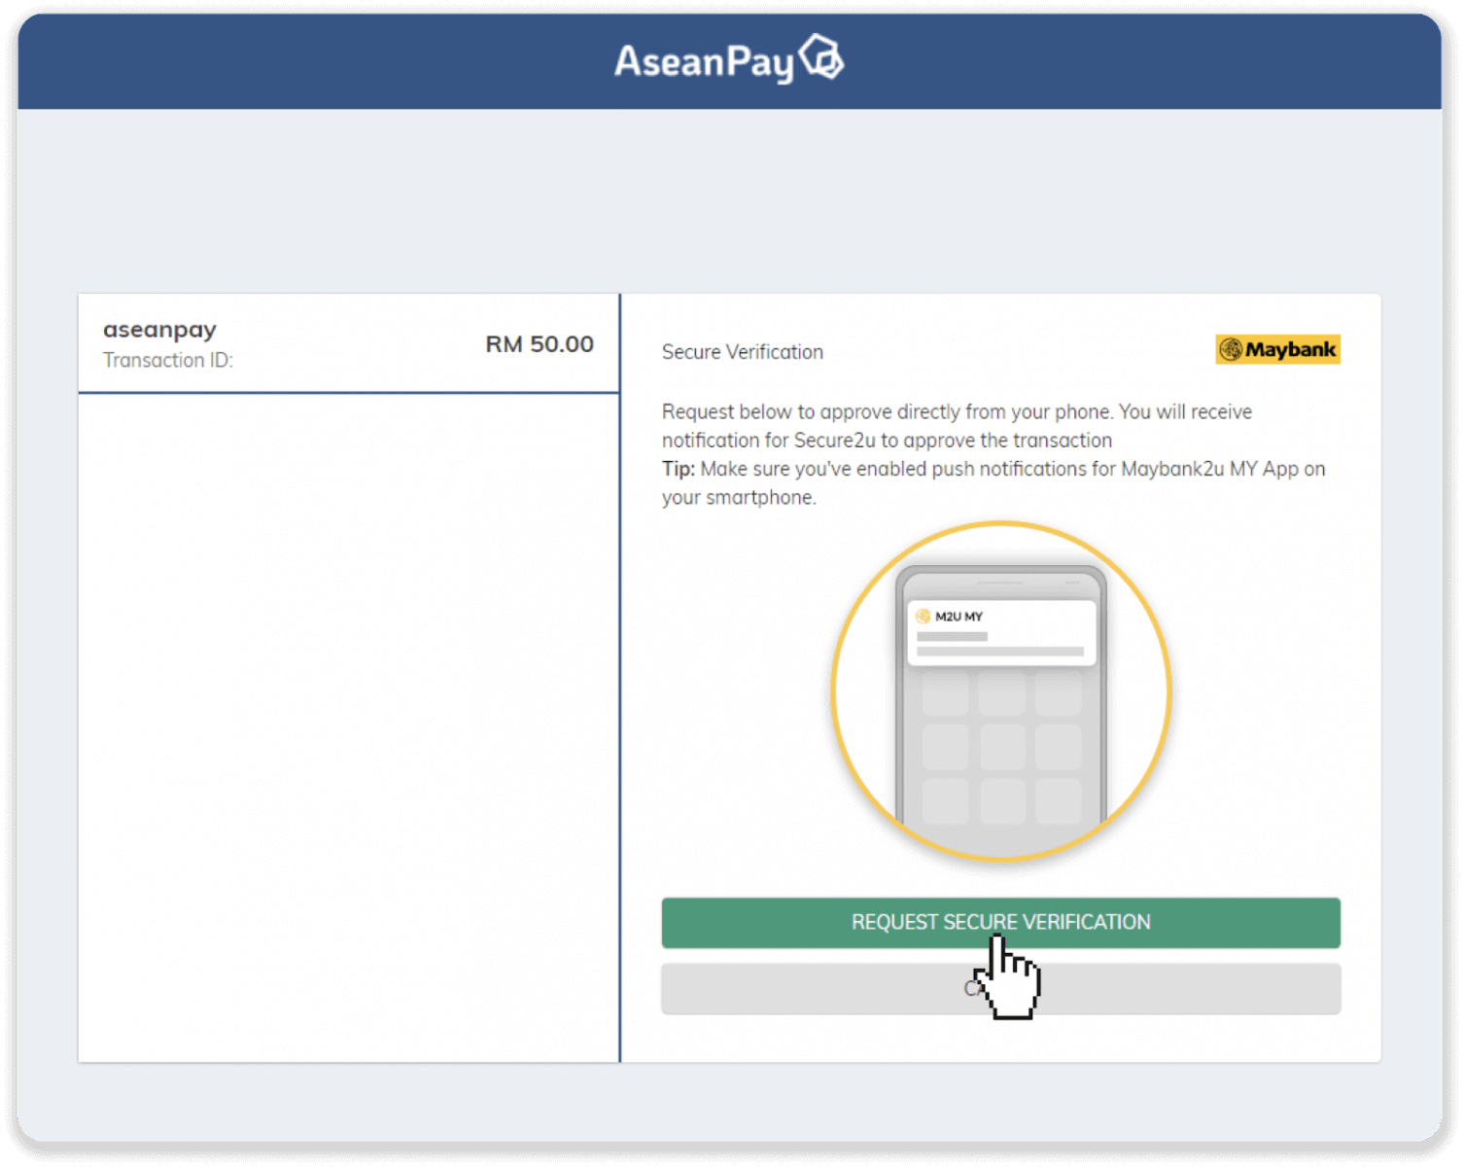Click the bold Tip: label
1463x1167 pixels.
[679, 469]
